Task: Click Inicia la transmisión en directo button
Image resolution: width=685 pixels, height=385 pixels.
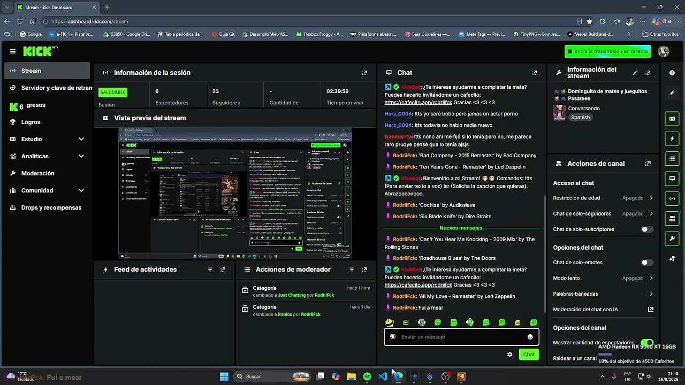Action: point(607,51)
